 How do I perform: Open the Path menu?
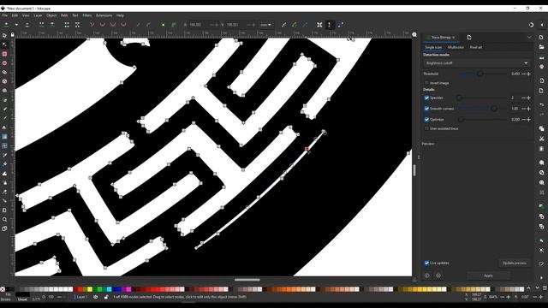point(64,15)
